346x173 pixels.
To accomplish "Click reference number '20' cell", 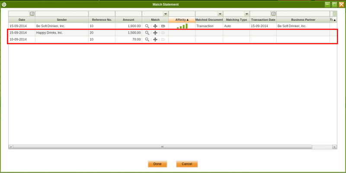I will coord(102,33).
